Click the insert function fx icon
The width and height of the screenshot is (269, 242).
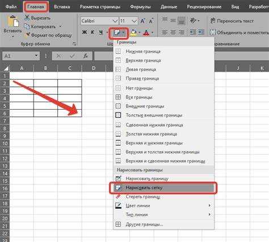86,56
